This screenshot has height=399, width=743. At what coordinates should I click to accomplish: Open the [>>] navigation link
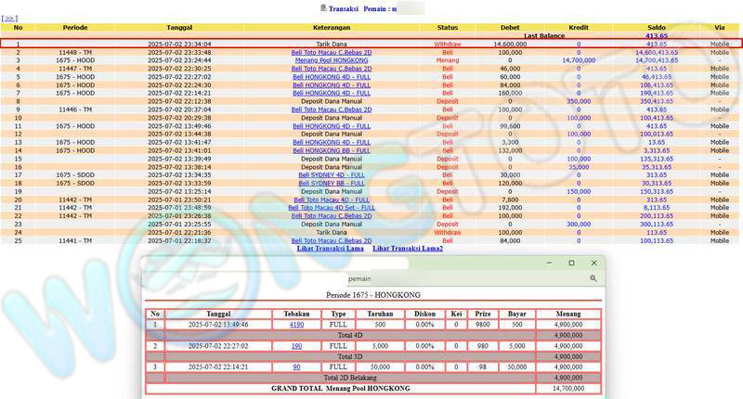(x=9, y=18)
